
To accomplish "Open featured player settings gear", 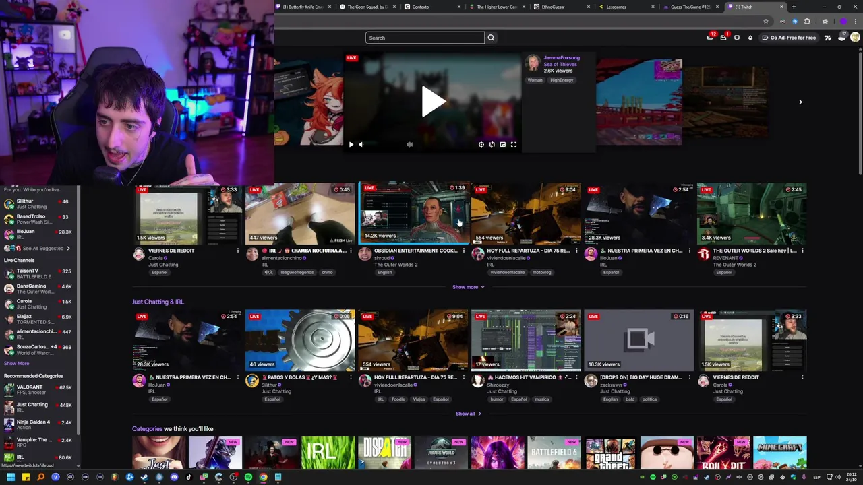I will pyautogui.click(x=481, y=144).
